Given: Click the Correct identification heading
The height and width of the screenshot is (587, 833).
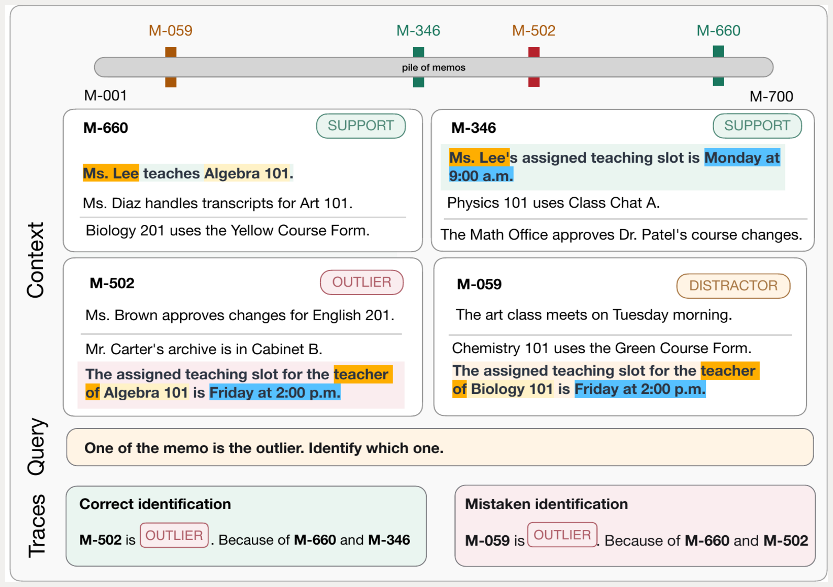Looking at the screenshot, I should pos(155,504).
